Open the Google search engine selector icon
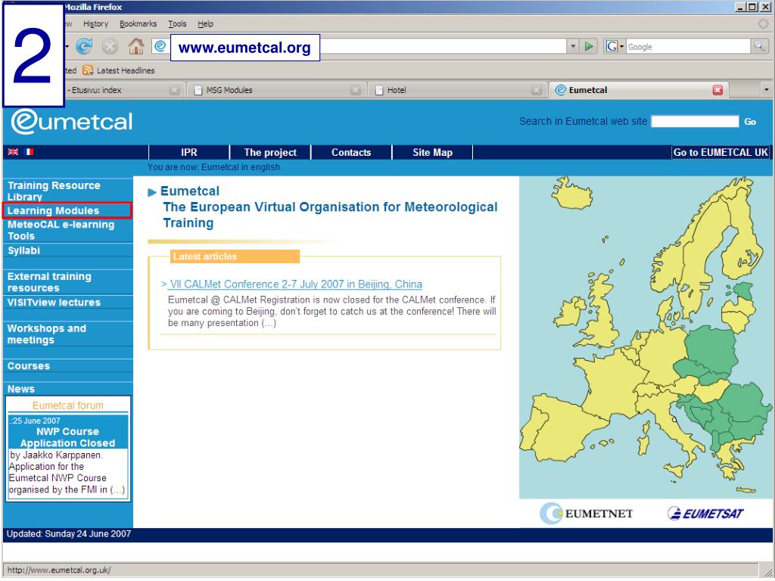Image resolution: width=775 pixels, height=581 pixels. [615, 46]
